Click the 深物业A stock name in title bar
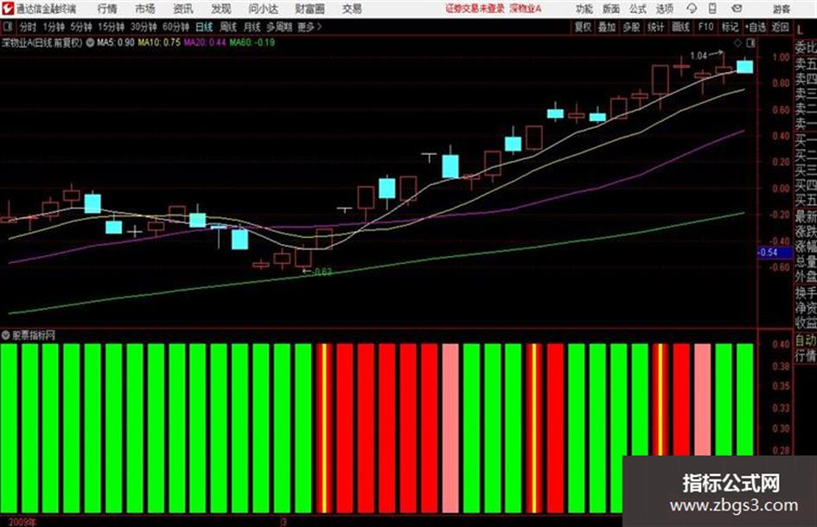This screenshot has height=527, width=817. 526,9
